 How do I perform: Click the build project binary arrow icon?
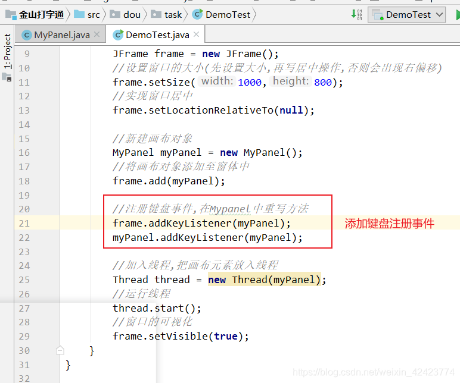click(356, 15)
